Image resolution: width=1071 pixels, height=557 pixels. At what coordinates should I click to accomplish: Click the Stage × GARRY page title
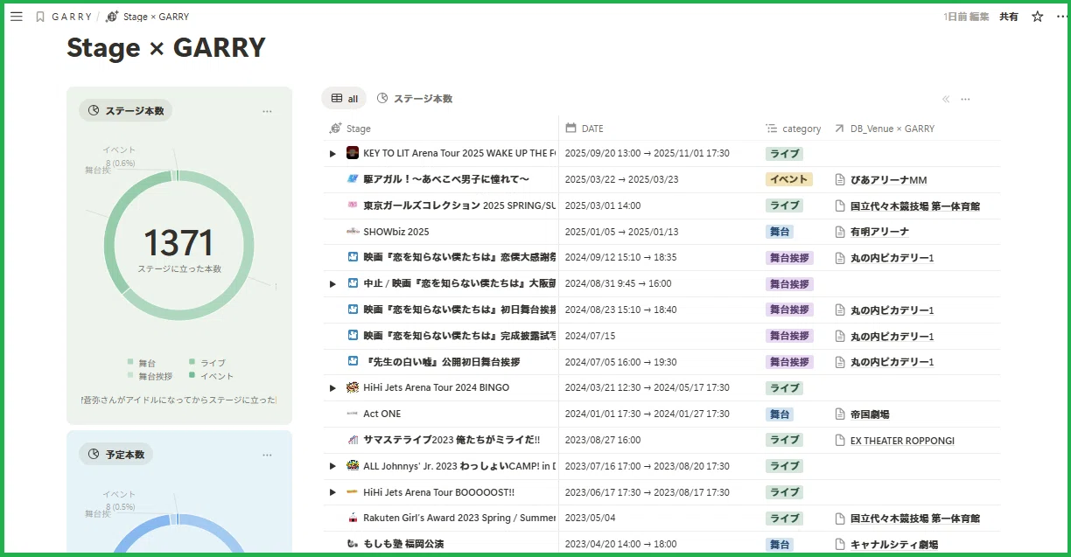[x=166, y=47]
